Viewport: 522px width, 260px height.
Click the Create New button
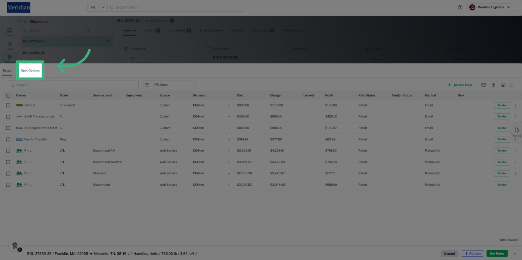tap(460, 85)
